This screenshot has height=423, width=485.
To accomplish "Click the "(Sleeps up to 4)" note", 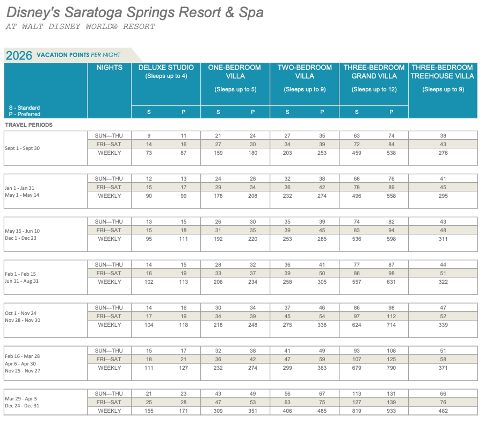I will pyautogui.click(x=166, y=76).
